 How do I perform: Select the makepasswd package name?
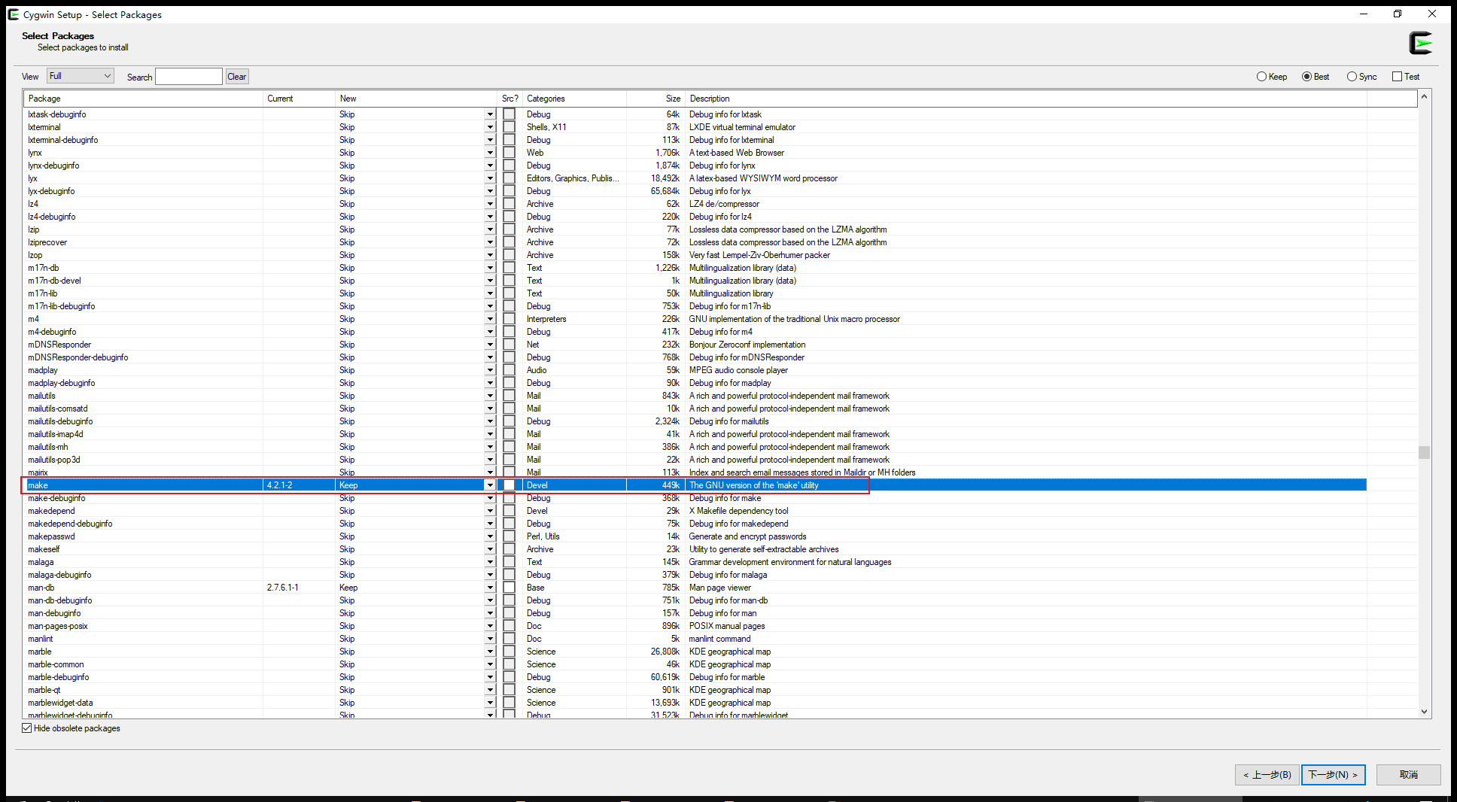click(x=51, y=536)
